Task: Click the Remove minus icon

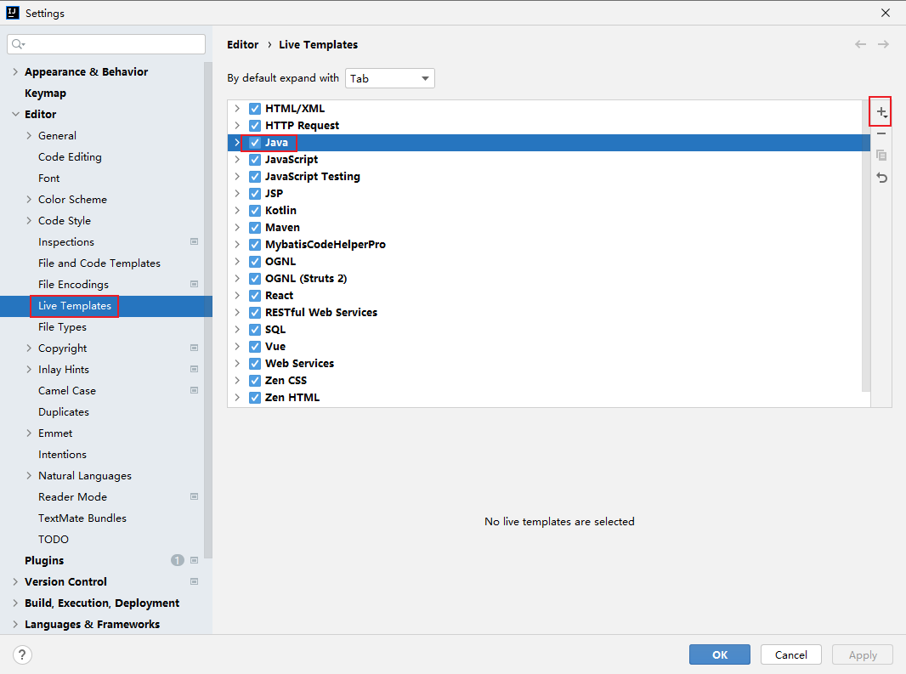Action: coord(881,133)
